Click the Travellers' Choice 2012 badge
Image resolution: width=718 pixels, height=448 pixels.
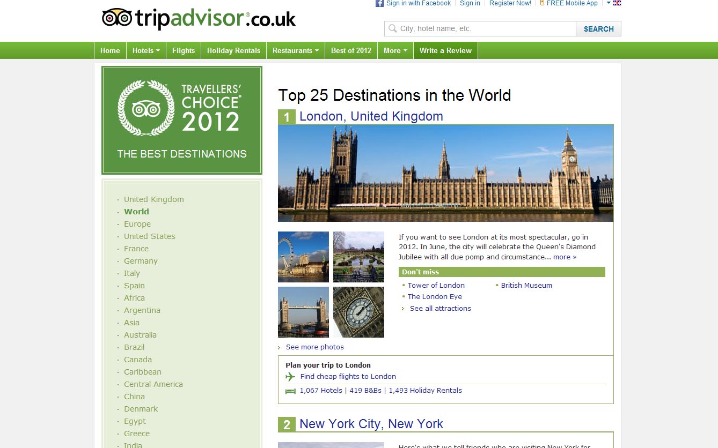[182, 120]
